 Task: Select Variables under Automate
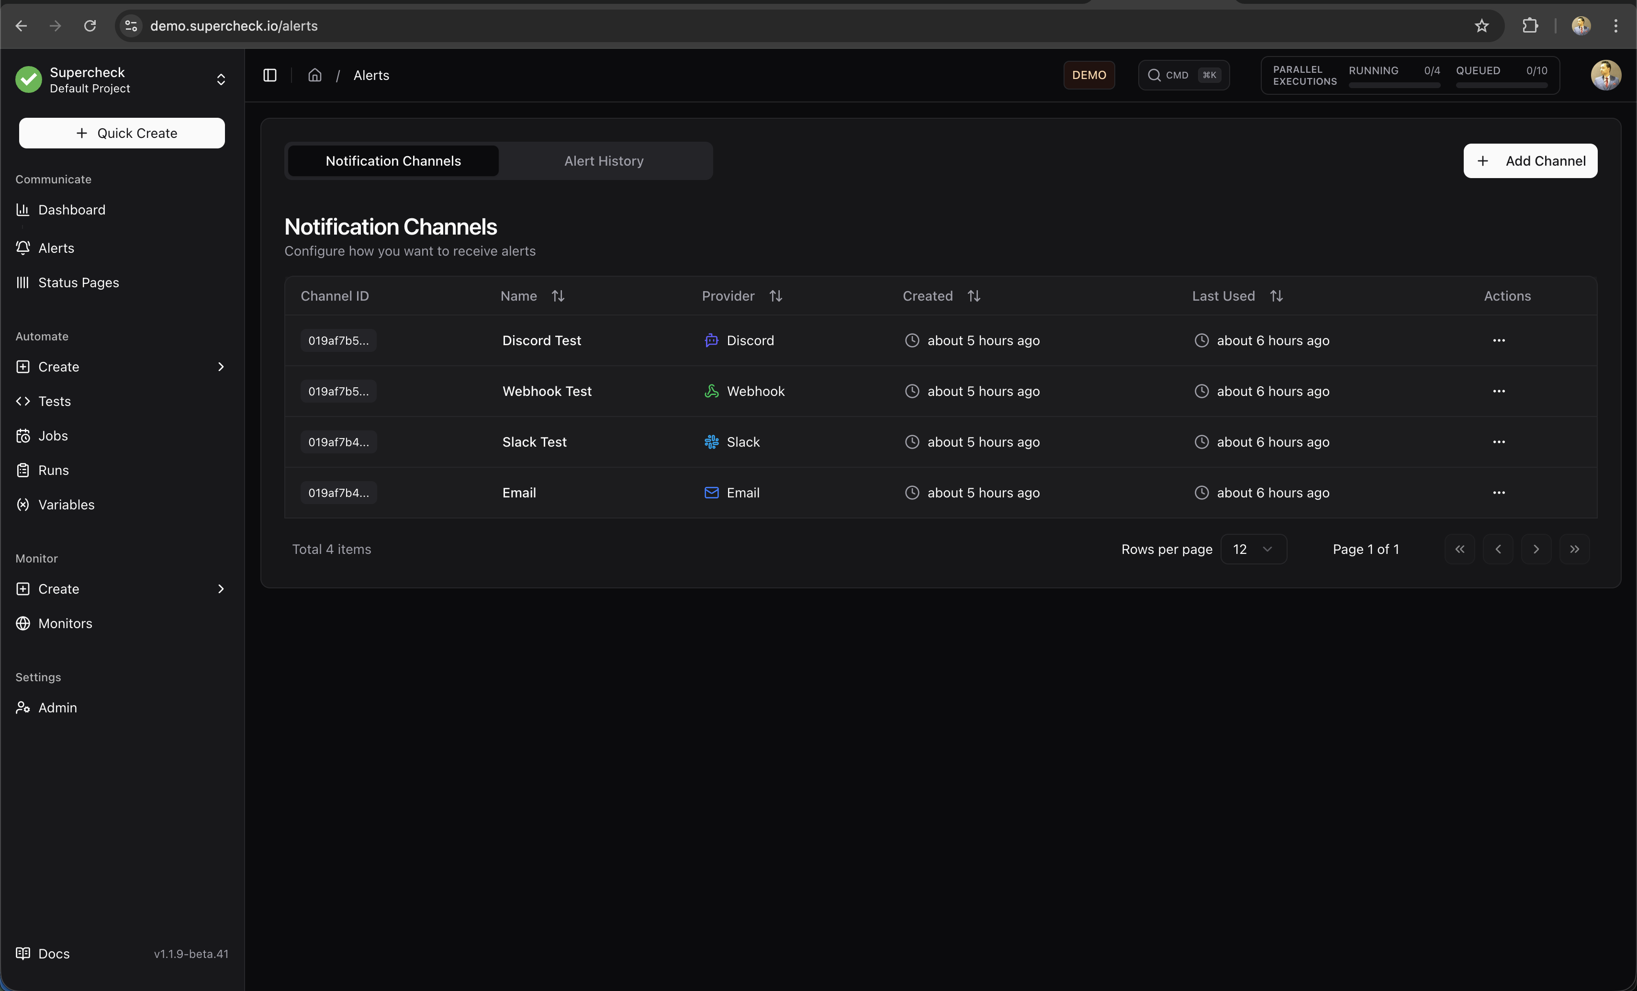pos(67,505)
